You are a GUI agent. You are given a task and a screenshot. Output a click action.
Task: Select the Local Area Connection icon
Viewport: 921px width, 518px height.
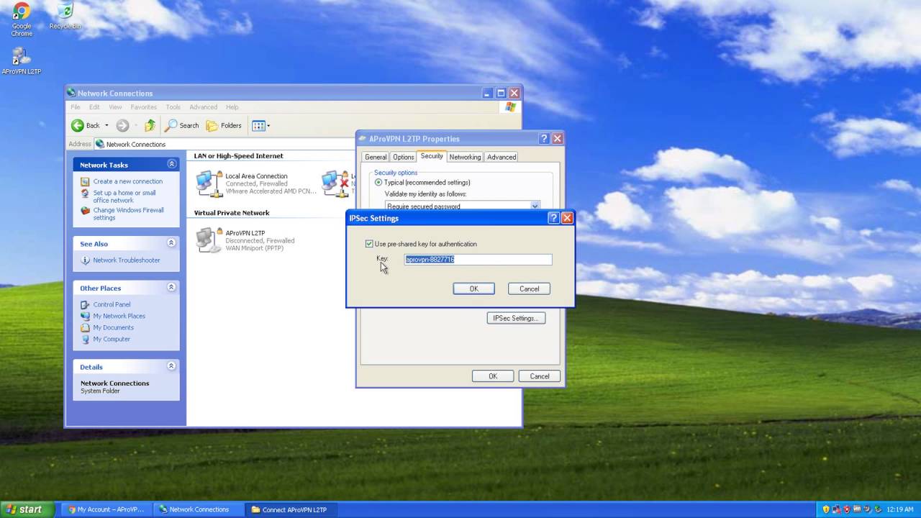pos(209,183)
